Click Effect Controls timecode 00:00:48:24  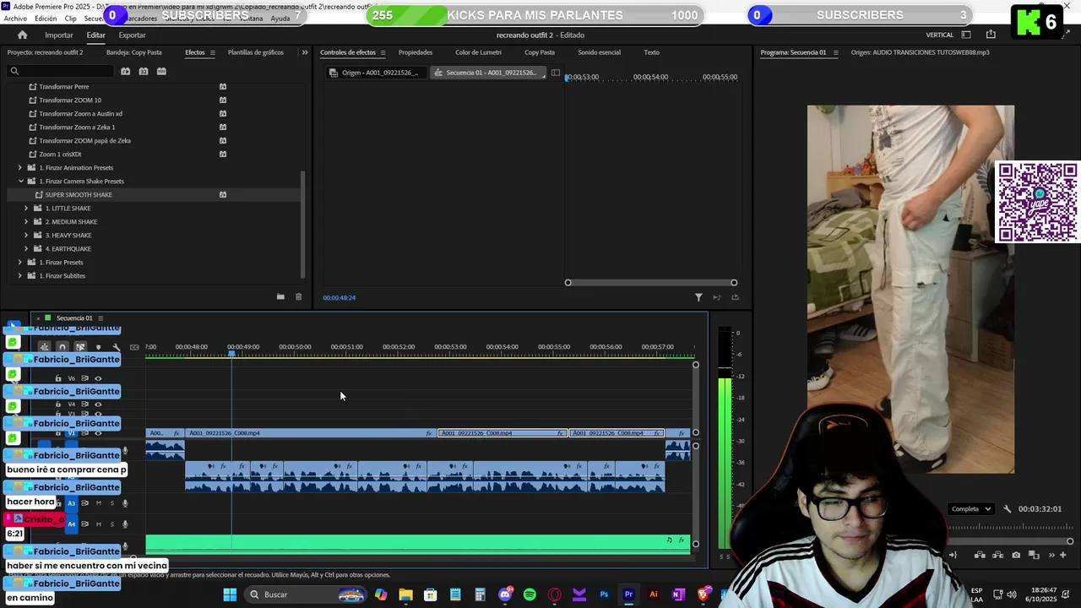coord(339,297)
